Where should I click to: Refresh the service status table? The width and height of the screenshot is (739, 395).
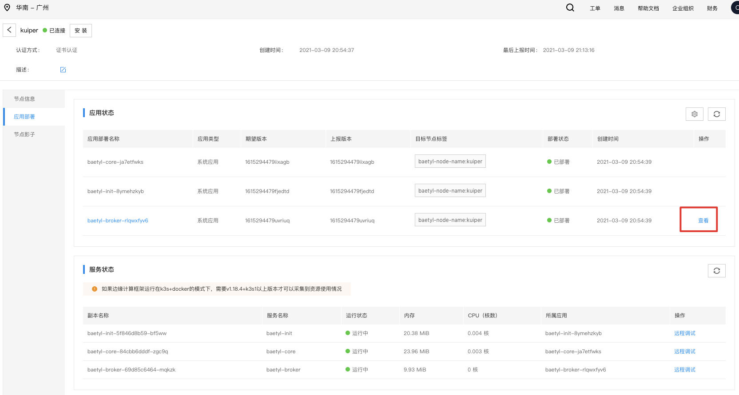point(717,271)
